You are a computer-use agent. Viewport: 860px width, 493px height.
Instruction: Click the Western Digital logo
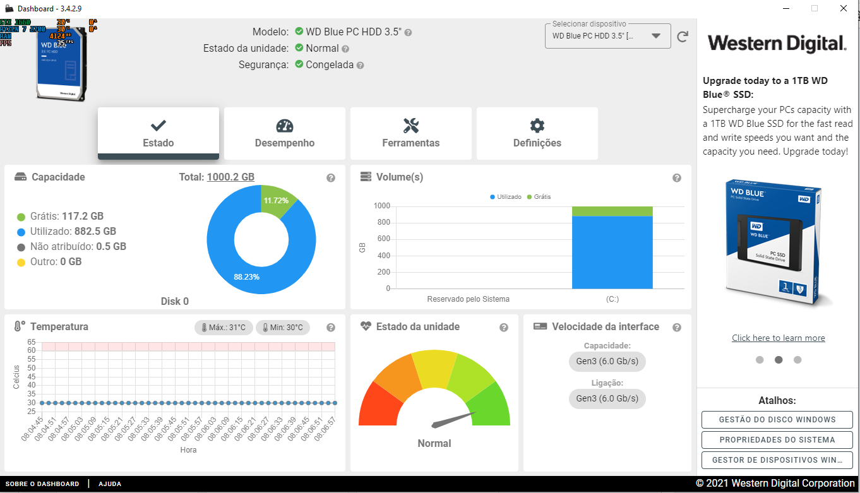tap(777, 44)
